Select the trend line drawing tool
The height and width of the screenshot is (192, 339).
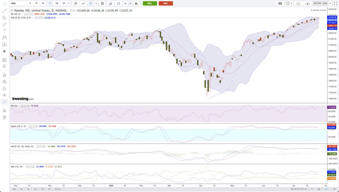4,10
